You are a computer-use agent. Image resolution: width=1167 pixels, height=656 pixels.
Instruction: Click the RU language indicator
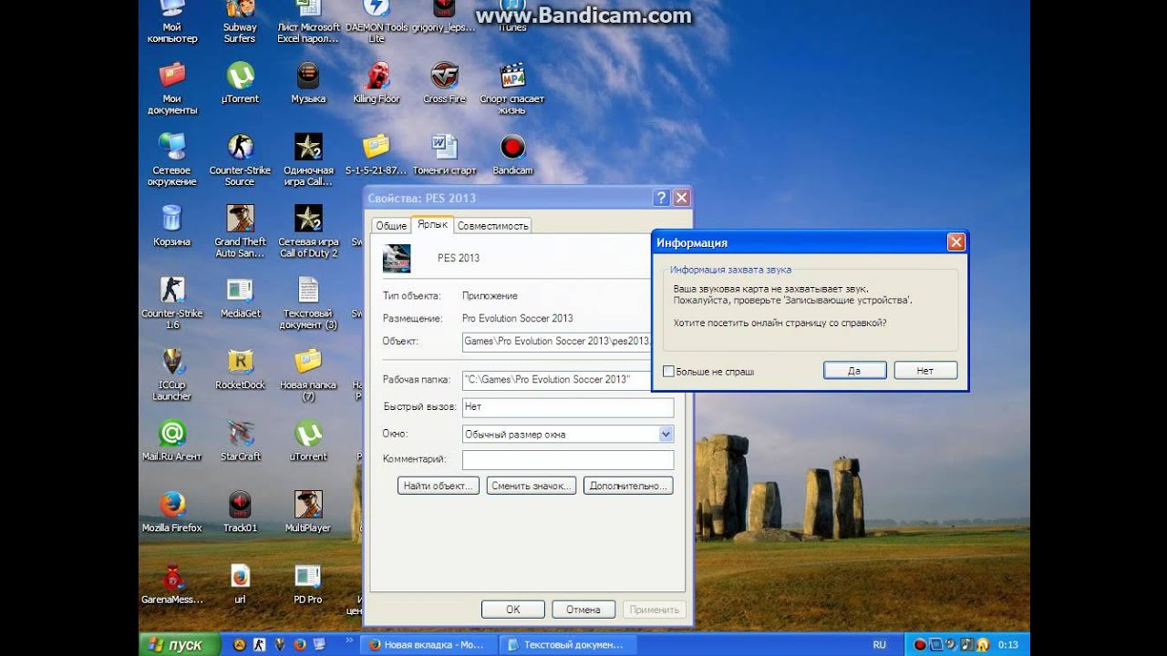point(879,644)
